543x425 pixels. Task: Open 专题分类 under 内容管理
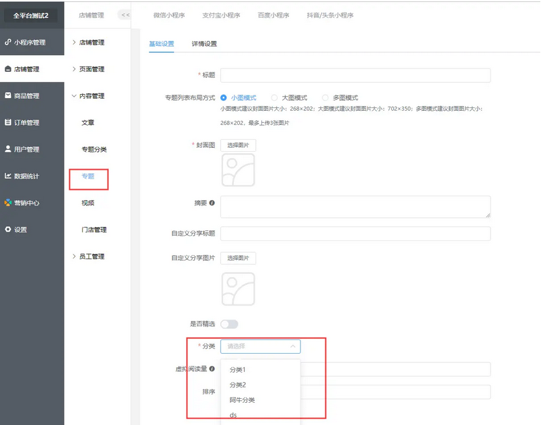[94, 150]
